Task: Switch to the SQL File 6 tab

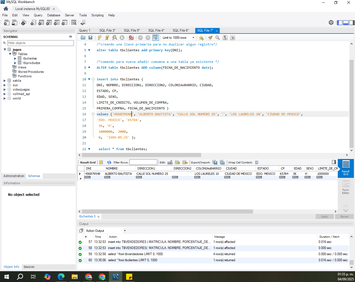Action: click(181, 30)
